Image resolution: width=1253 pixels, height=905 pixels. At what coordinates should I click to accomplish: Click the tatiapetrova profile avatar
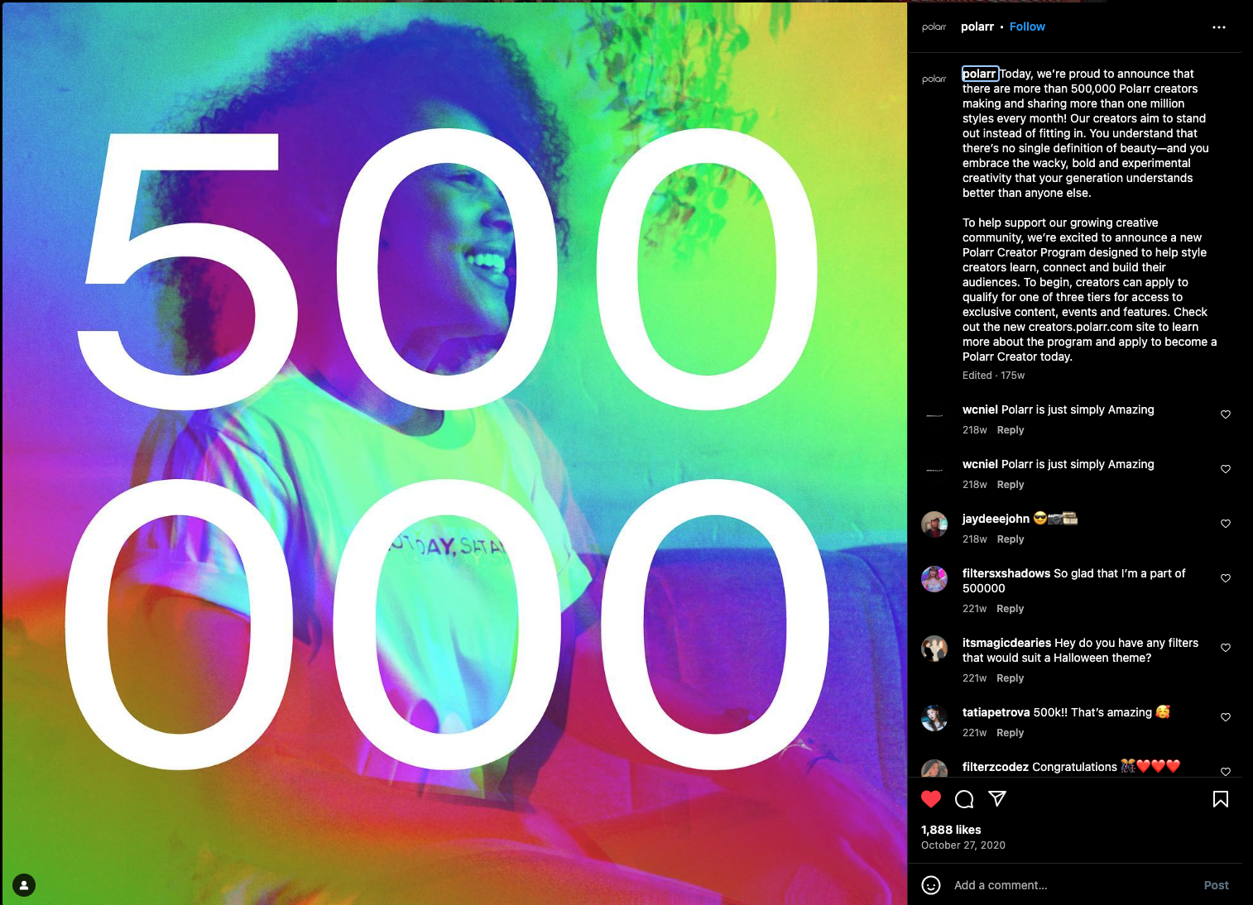(x=934, y=718)
